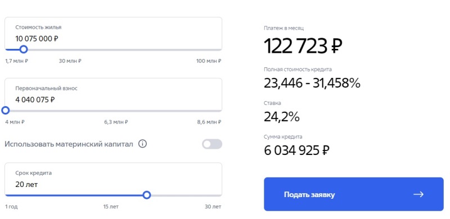
Task: Click the 1,7 млн ₽ mark
Action: click(17, 61)
